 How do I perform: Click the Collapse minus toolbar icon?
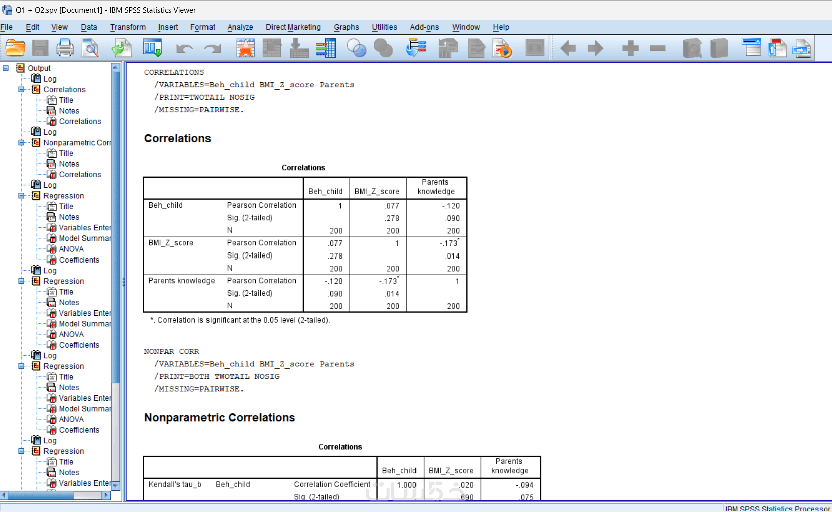[x=657, y=48]
